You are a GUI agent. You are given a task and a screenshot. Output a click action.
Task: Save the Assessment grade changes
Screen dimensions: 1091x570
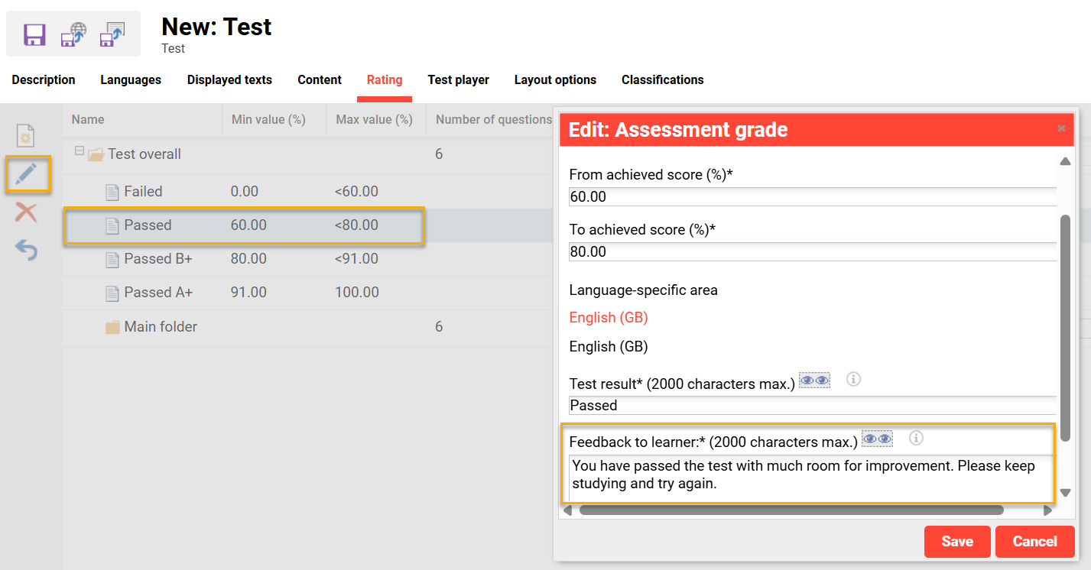tap(957, 541)
